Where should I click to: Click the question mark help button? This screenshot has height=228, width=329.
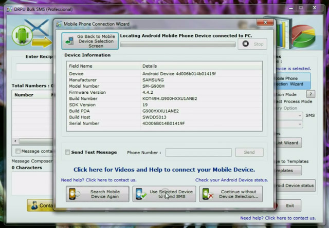pyautogui.click(x=310, y=94)
